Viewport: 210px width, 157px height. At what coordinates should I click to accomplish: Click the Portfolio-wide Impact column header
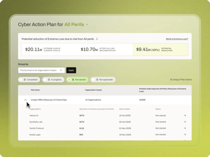[162, 90]
